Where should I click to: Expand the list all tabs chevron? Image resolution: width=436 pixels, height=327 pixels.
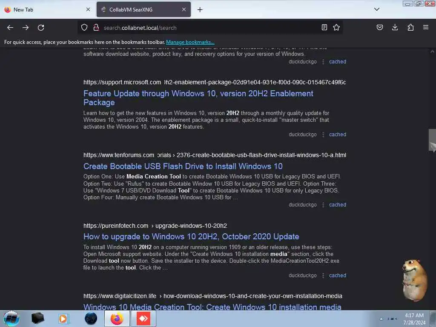[x=377, y=9]
